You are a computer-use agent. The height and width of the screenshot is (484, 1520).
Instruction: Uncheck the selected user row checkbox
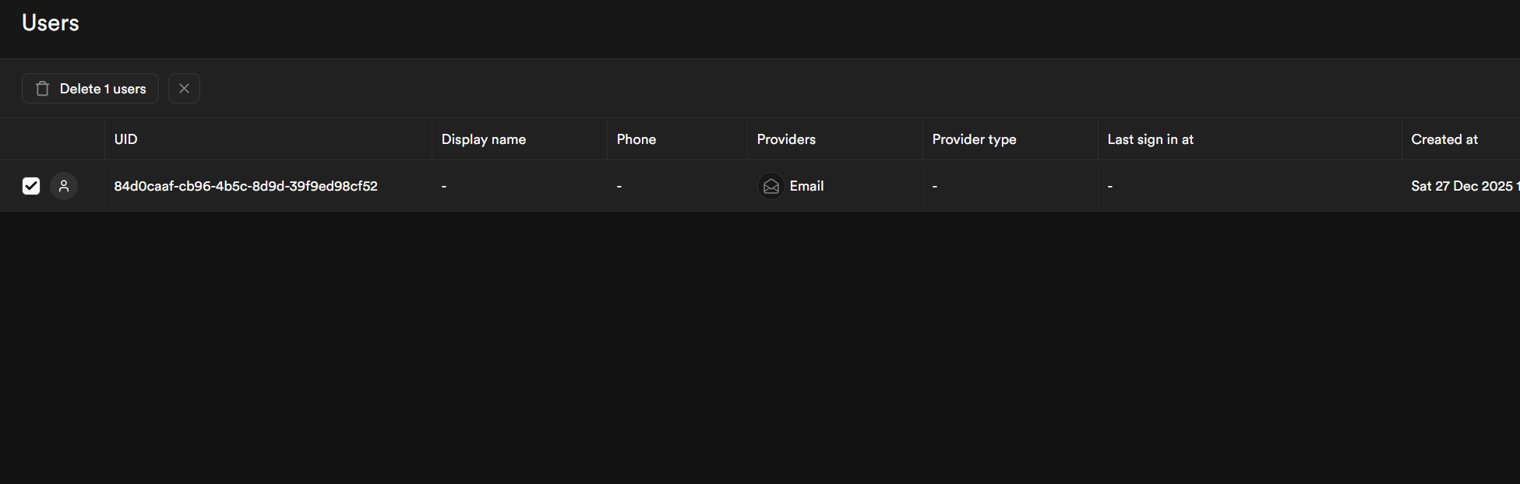tap(31, 186)
